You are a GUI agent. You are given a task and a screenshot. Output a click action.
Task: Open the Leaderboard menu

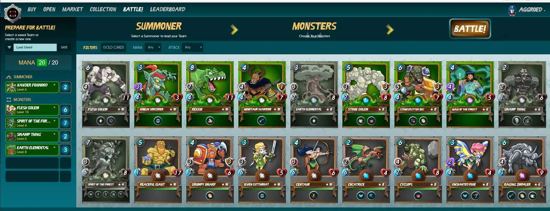click(x=168, y=9)
